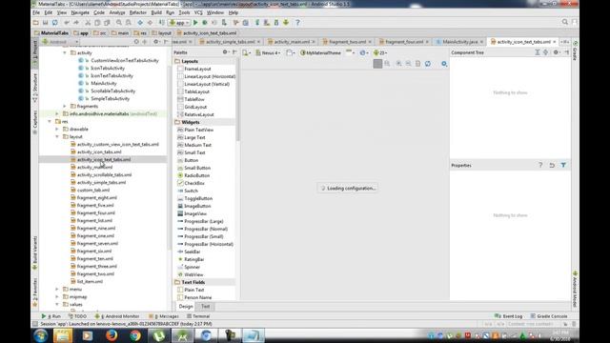This screenshot has height=343, width=610.
Task: Open the Event Log
Action: point(509,316)
